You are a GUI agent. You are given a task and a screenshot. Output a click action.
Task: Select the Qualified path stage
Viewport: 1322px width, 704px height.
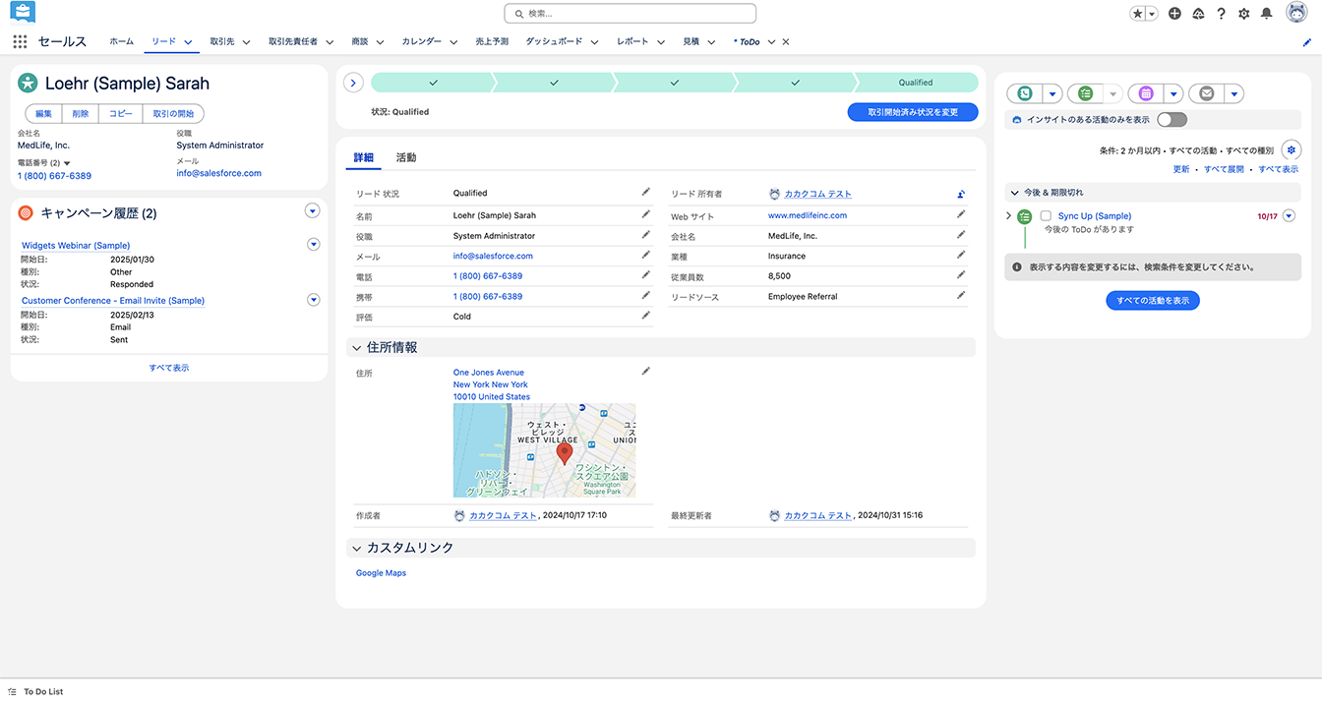916,83
